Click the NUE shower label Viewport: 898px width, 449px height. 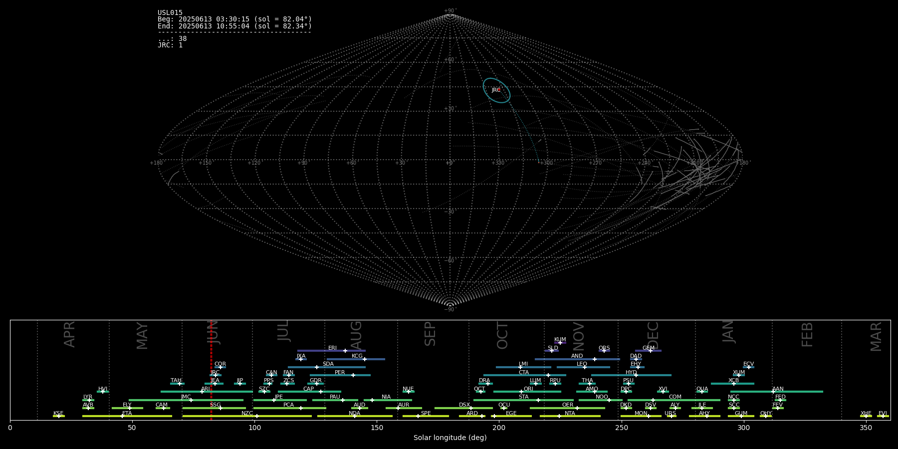[x=408, y=389]
